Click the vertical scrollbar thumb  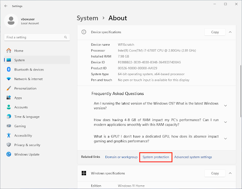point(241,91)
